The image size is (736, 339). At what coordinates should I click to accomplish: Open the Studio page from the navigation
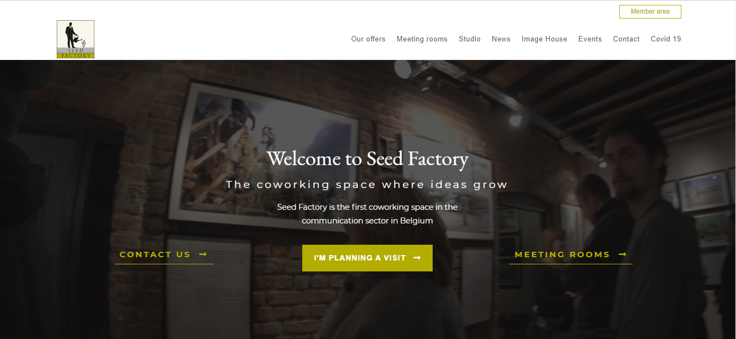470,39
